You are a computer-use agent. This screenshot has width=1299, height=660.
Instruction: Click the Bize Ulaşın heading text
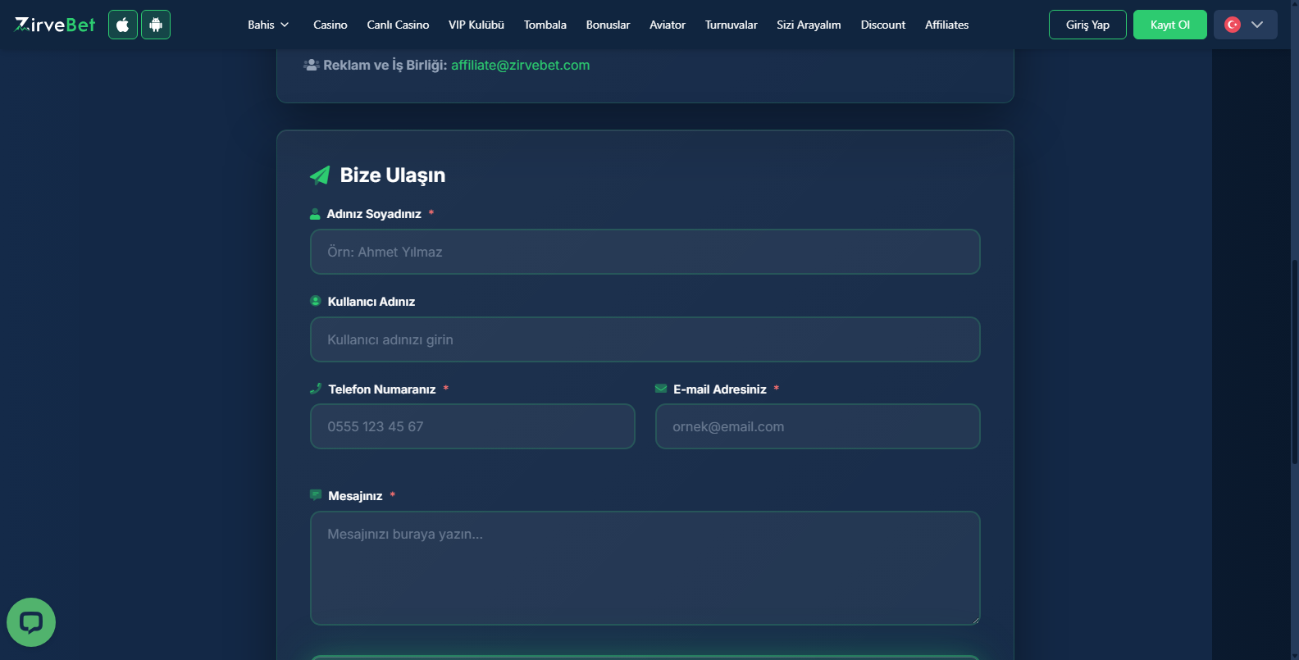pos(393,175)
